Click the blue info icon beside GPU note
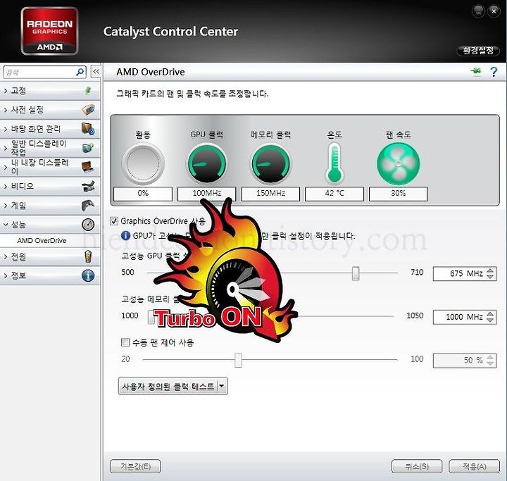Screen dimensions: 507x481 click(x=125, y=236)
